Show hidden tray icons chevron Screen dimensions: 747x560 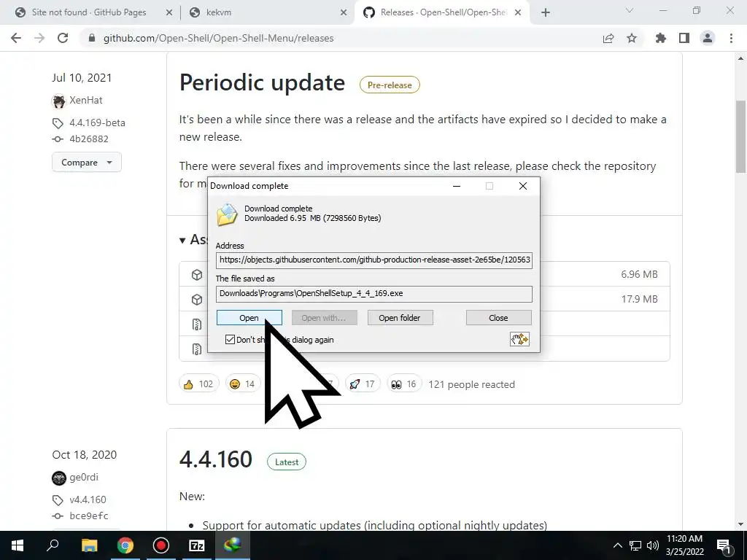[617, 545]
